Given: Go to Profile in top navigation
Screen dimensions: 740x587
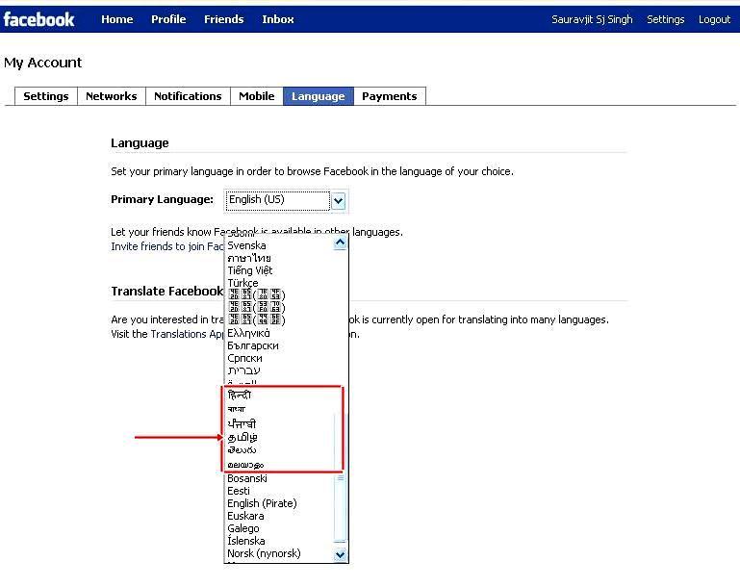Looking at the screenshot, I should 168,19.
